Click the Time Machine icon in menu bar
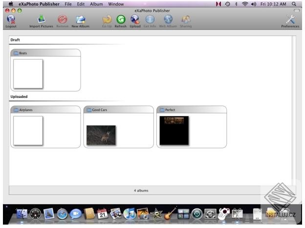This screenshot has width=305, height=228. pyautogui.click(x=227, y=4)
